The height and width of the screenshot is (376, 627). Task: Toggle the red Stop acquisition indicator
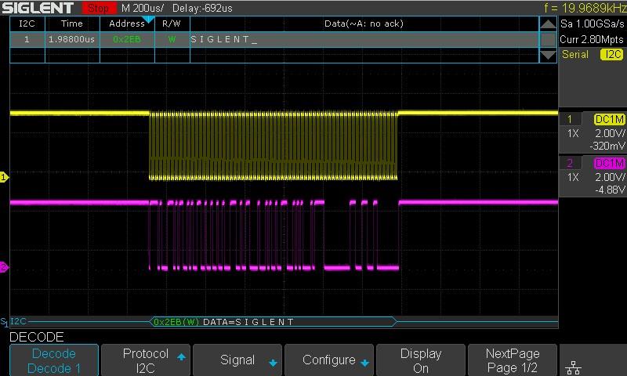[98, 8]
